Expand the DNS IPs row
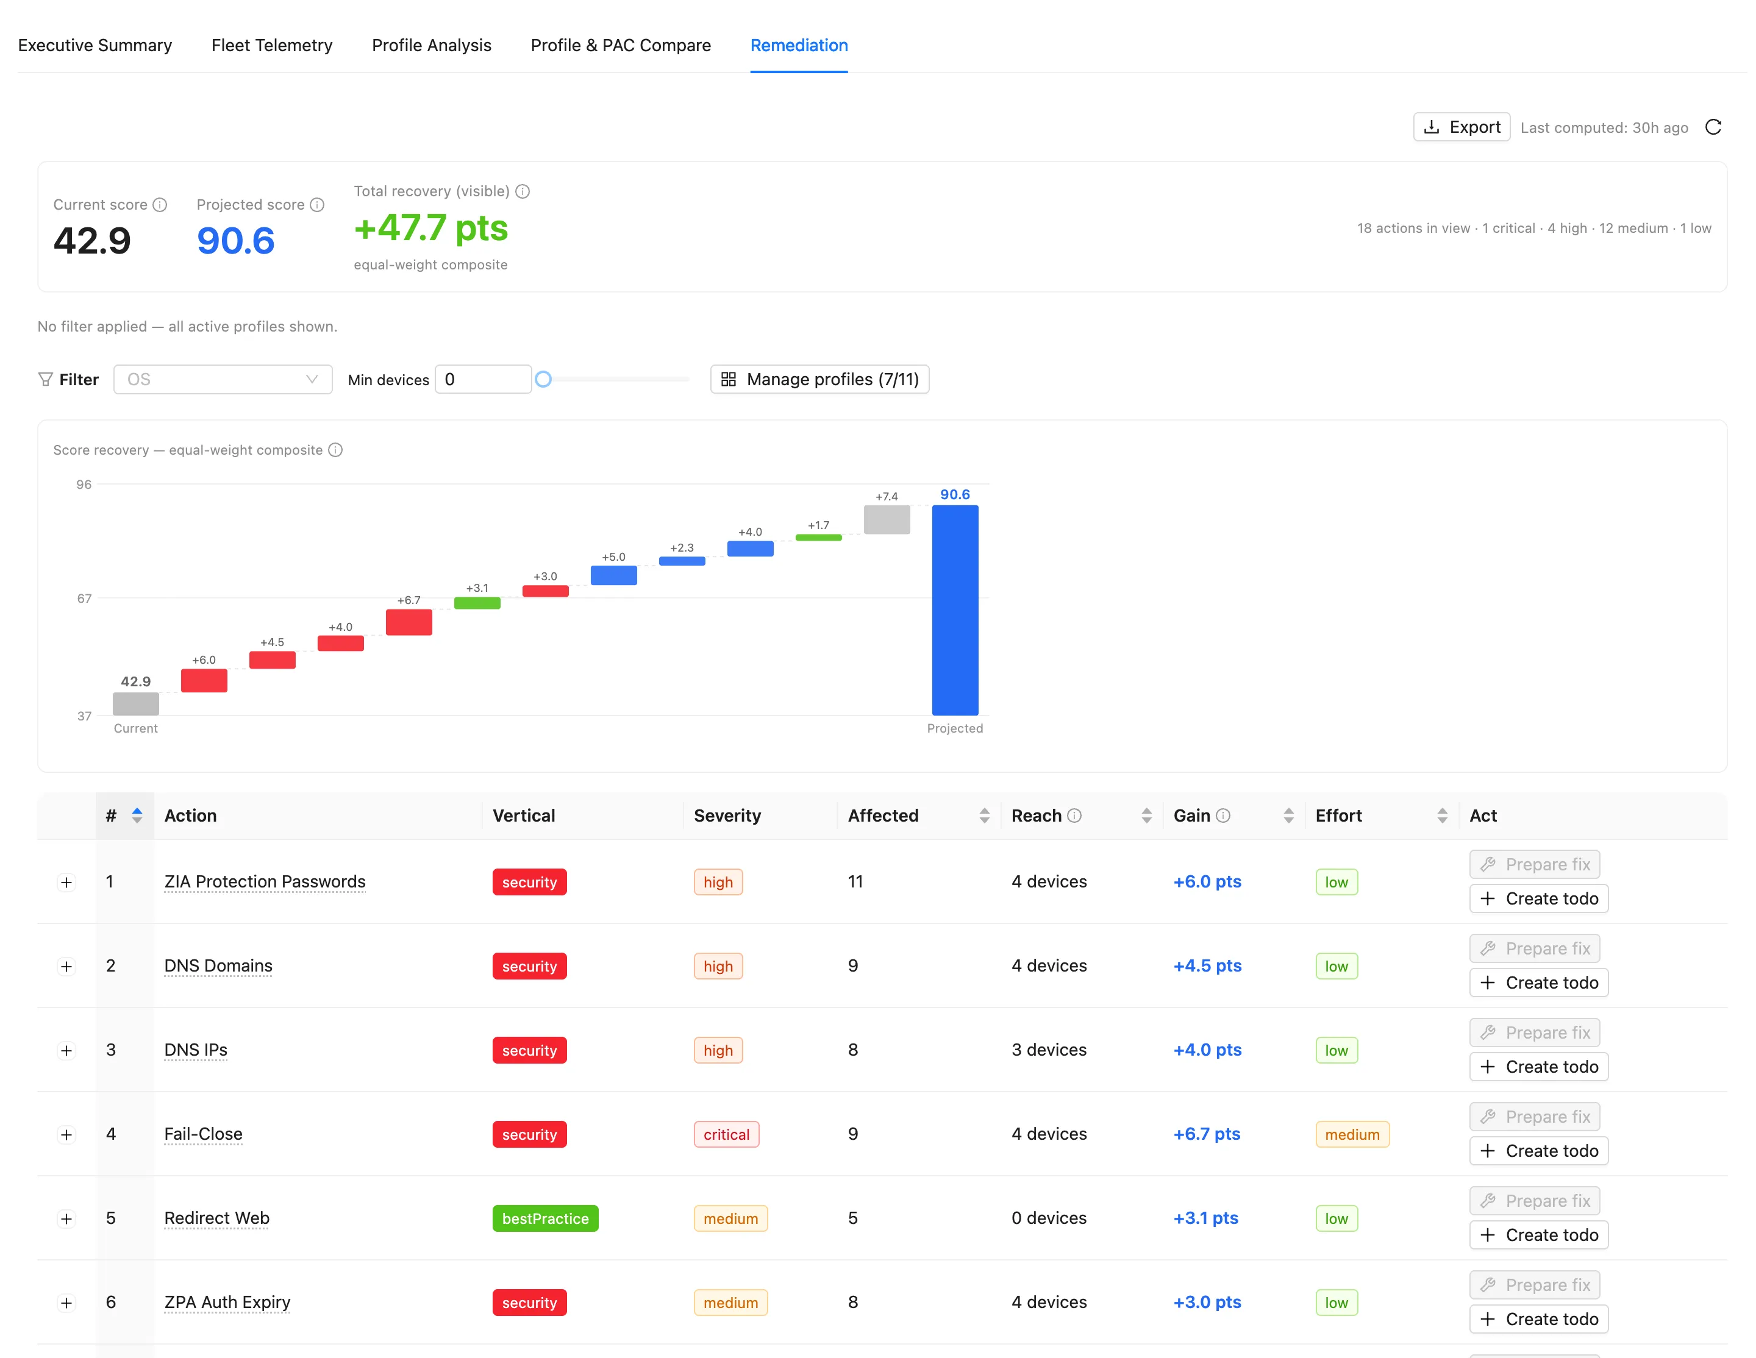Viewport: 1756px width, 1358px height. point(66,1050)
